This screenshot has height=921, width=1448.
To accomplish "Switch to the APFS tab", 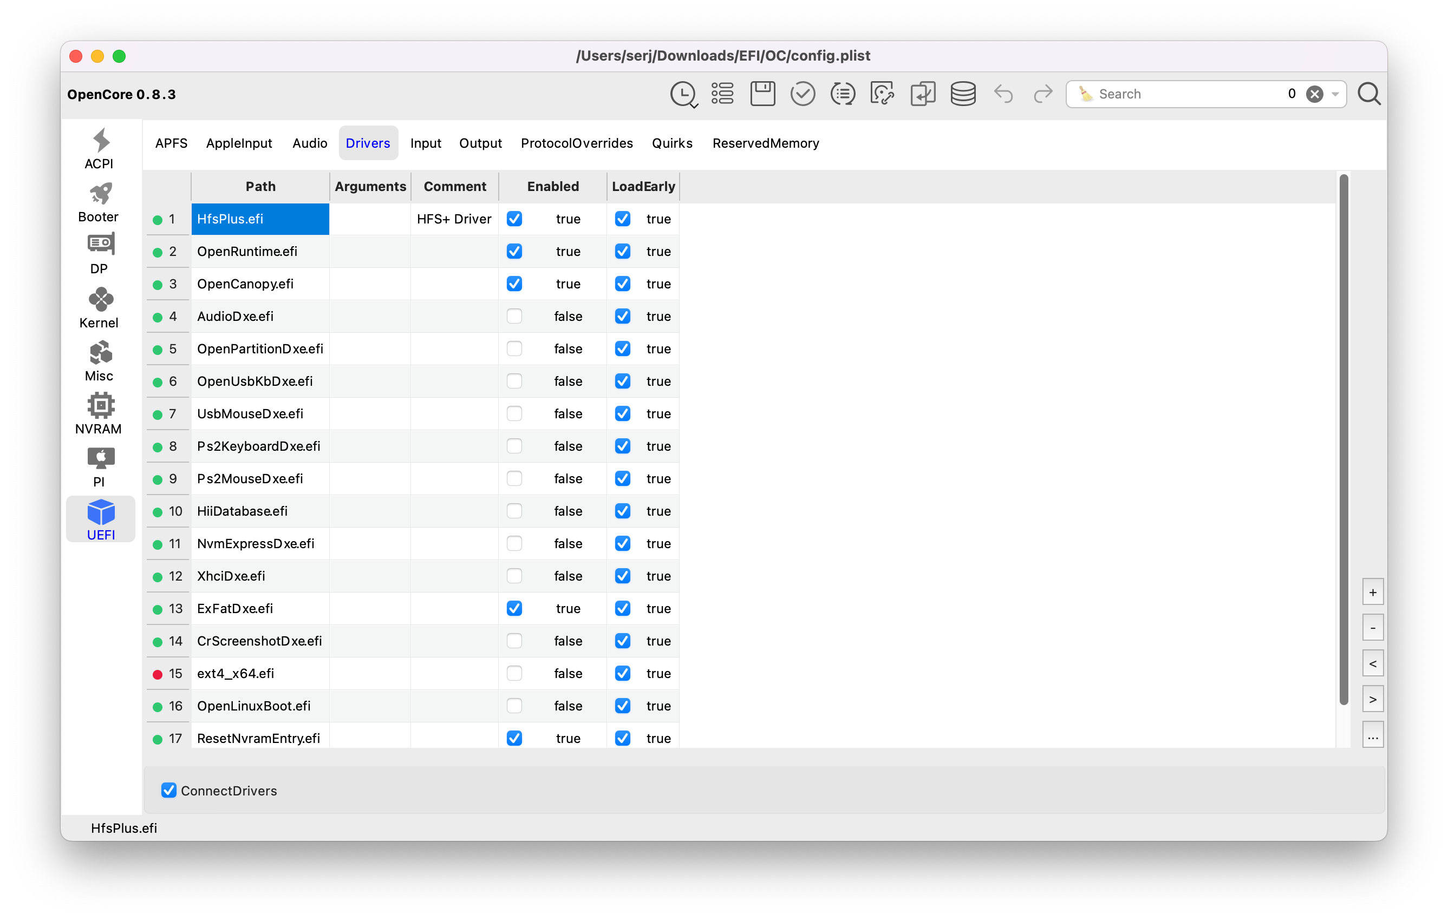I will (x=171, y=143).
